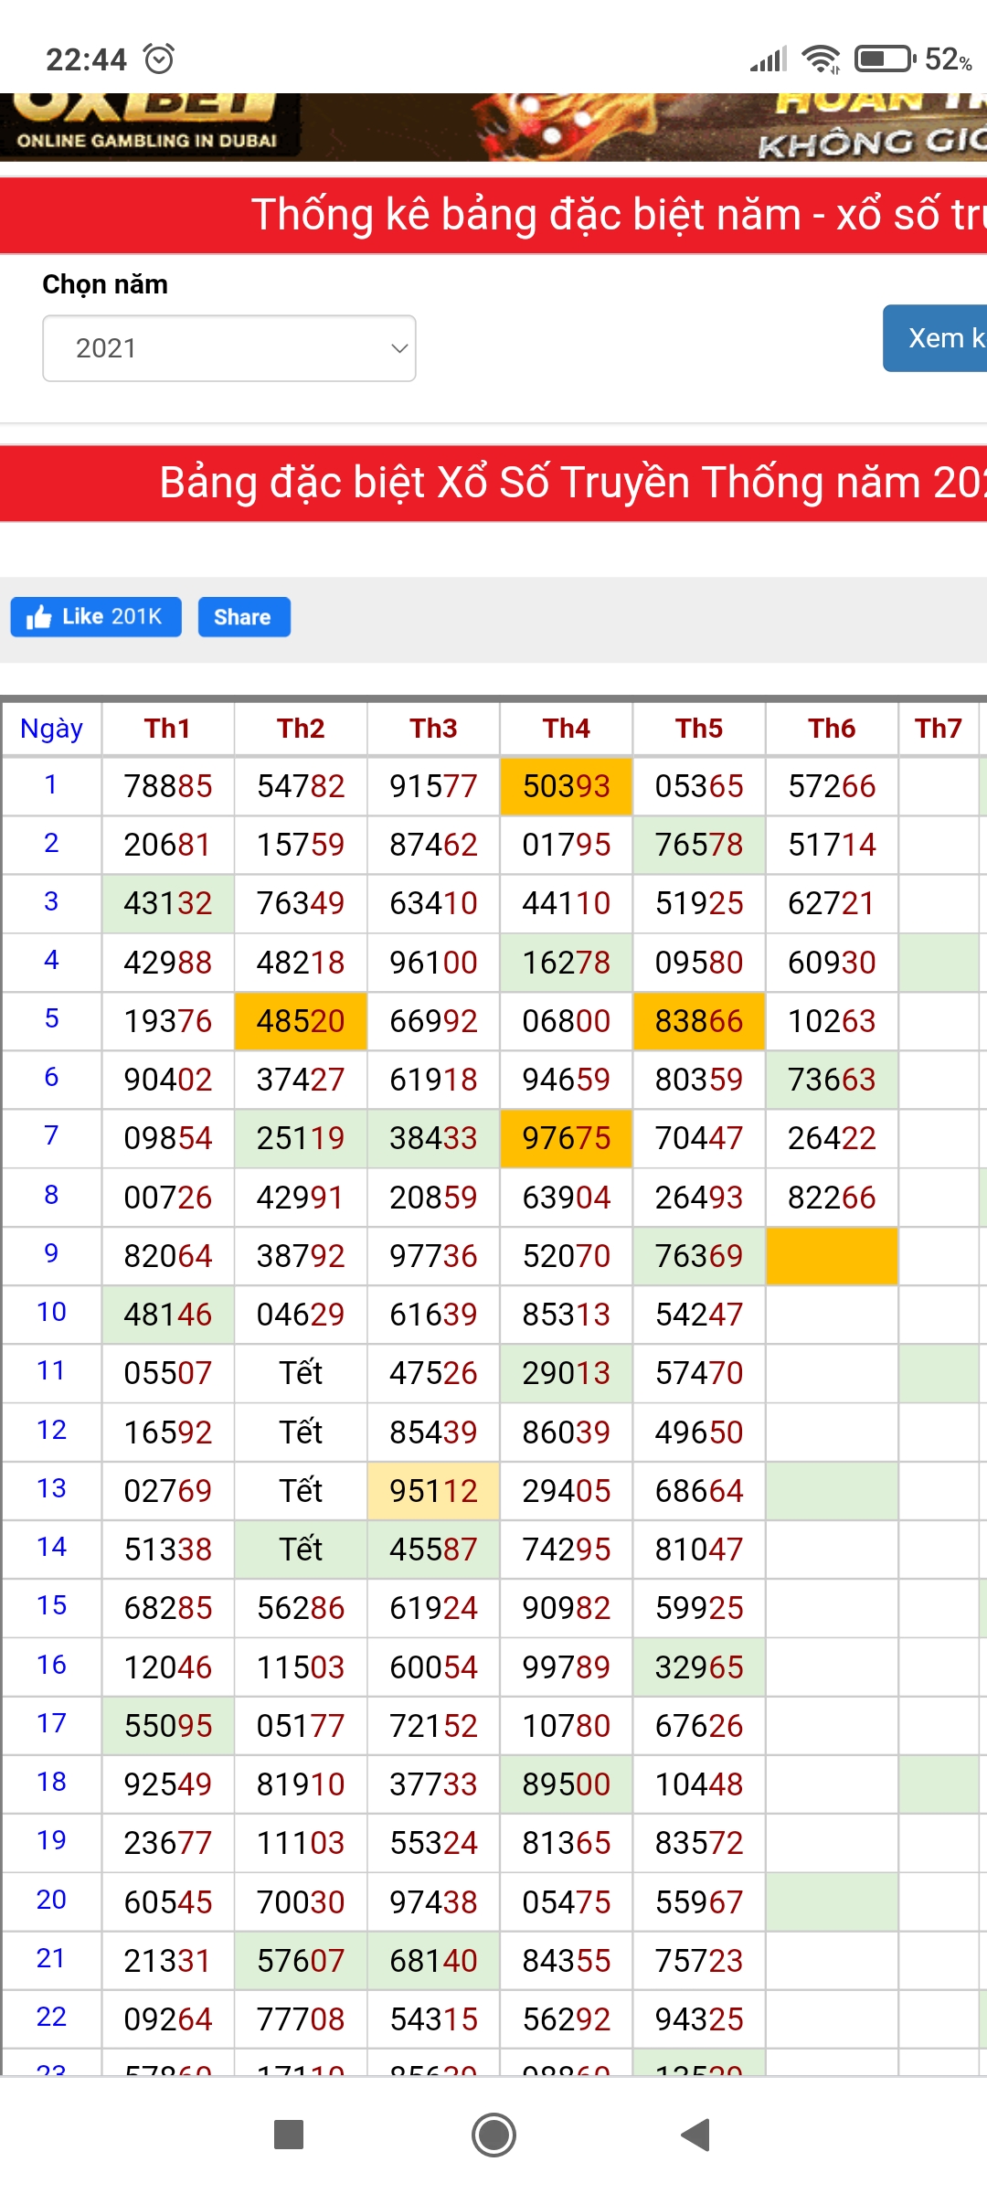Tap the battery status icon
The width and height of the screenshot is (987, 2194).
(885, 59)
